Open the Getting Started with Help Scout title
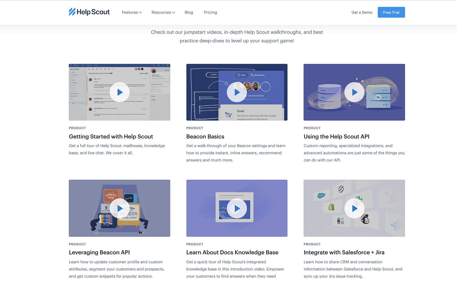 (x=111, y=137)
